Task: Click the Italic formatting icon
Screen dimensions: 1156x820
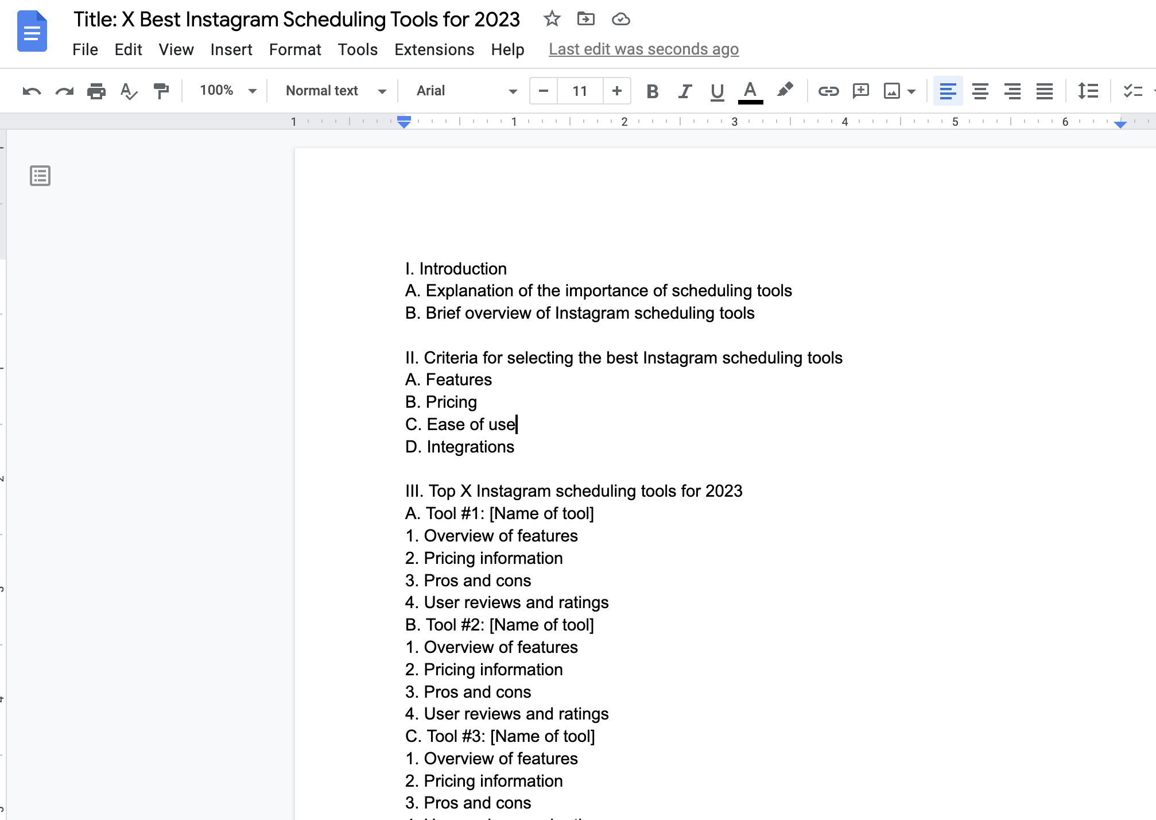Action: click(683, 91)
